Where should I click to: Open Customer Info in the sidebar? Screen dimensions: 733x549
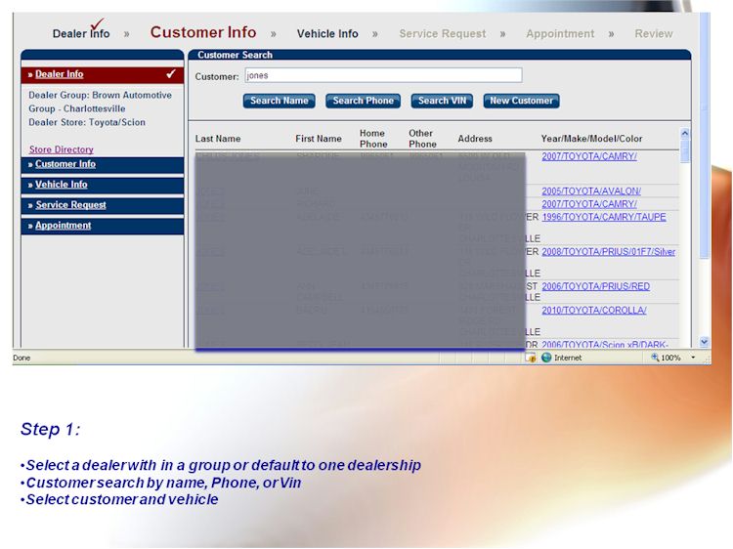65,164
